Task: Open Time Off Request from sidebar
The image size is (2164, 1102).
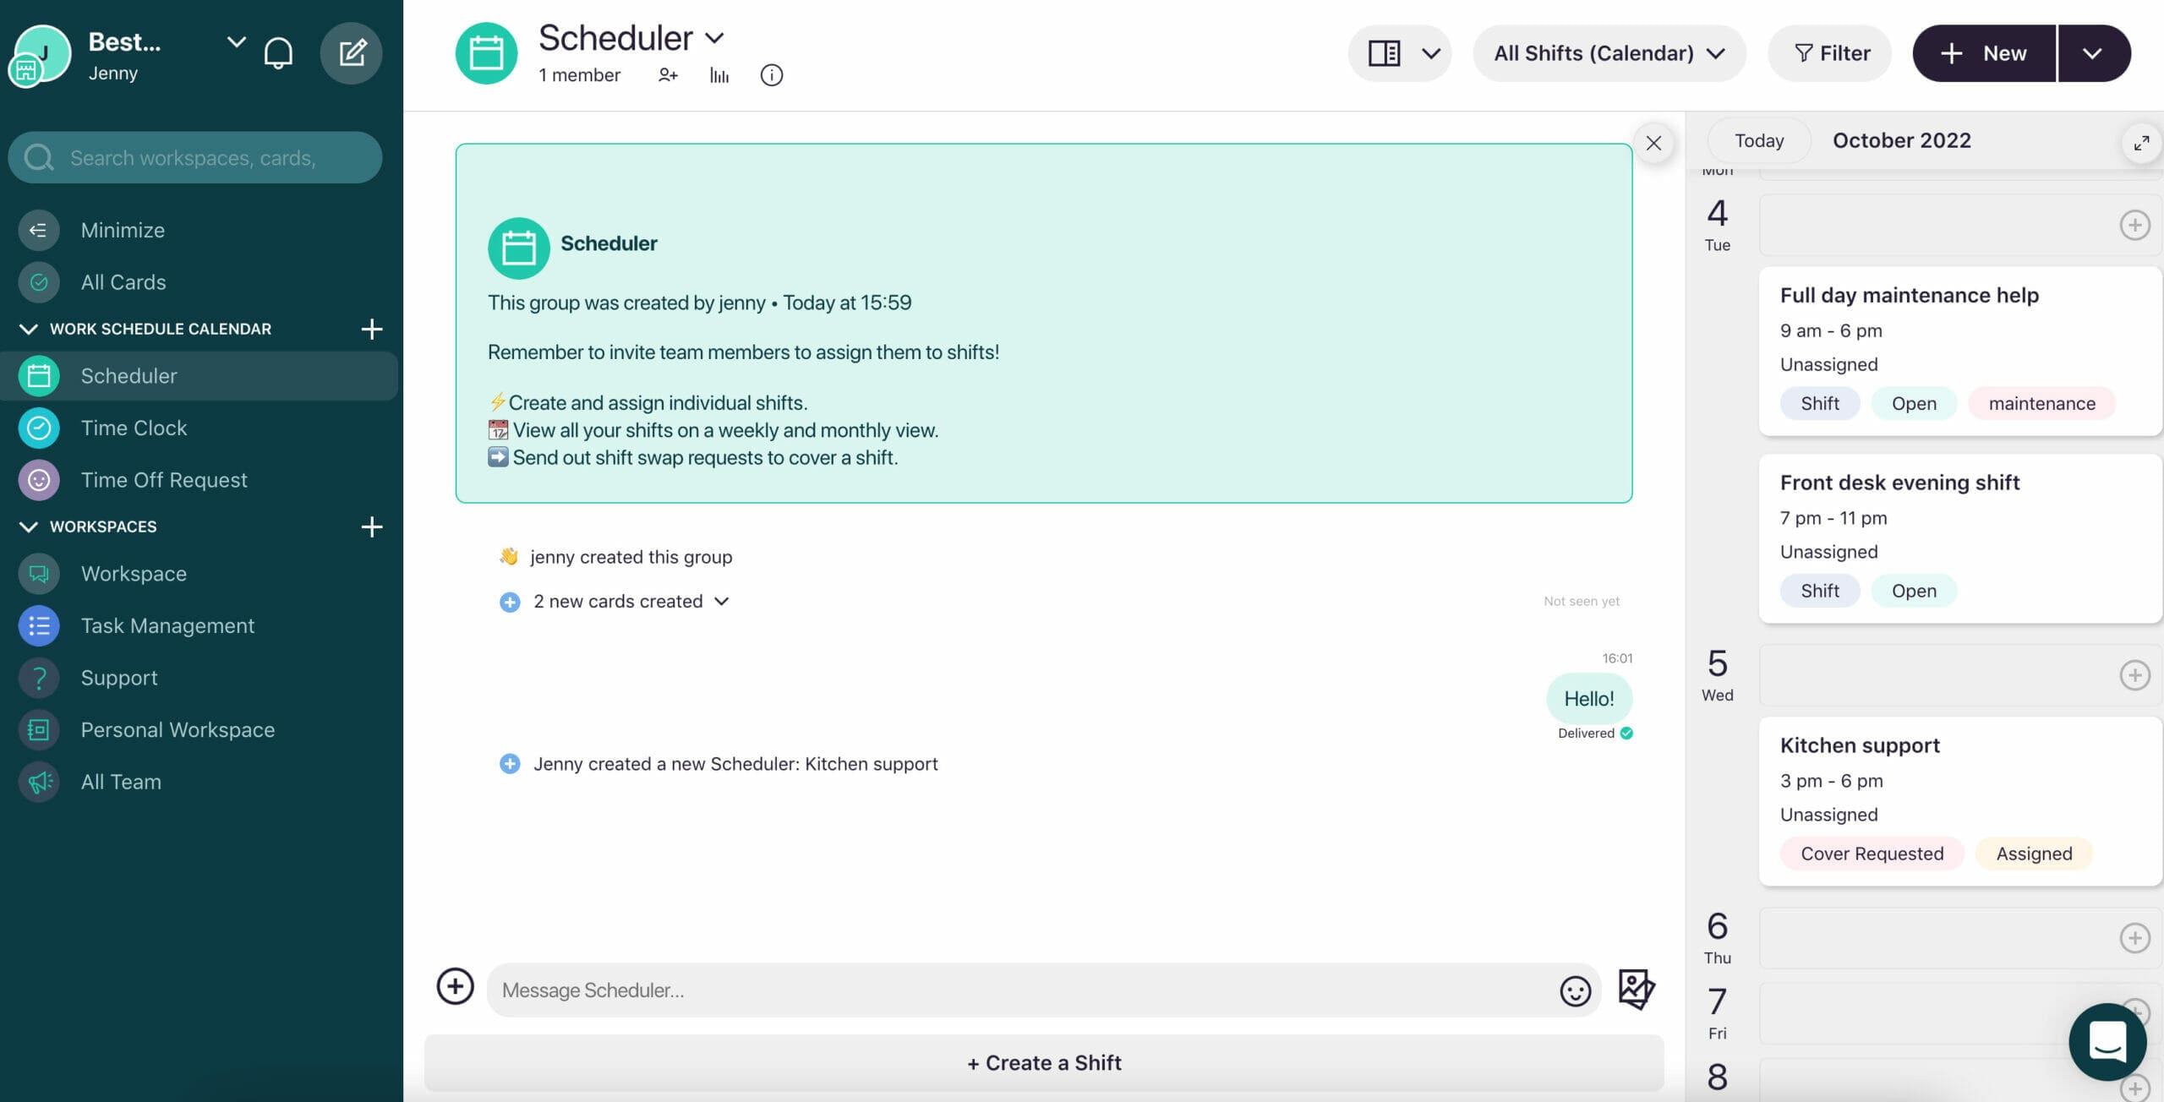Action: tap(164, 479)
